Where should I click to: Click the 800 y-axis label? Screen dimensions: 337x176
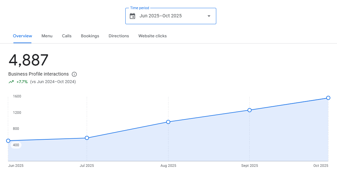click(x=16, y=129)
